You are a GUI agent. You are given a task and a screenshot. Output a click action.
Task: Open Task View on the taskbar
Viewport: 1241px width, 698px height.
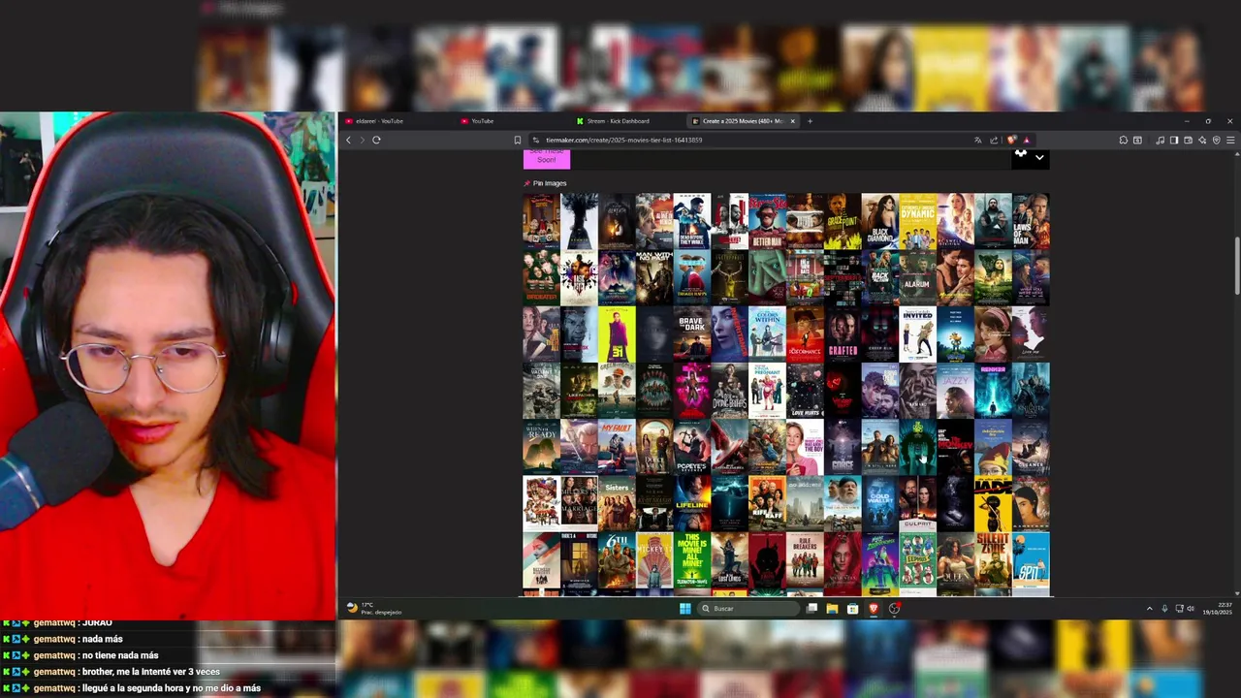tap(811, 609)
